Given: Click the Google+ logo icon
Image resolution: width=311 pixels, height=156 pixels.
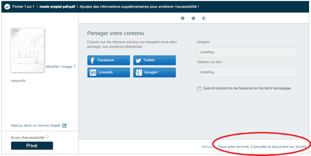Looking at the screenshot, I should (x=139, y=73).
